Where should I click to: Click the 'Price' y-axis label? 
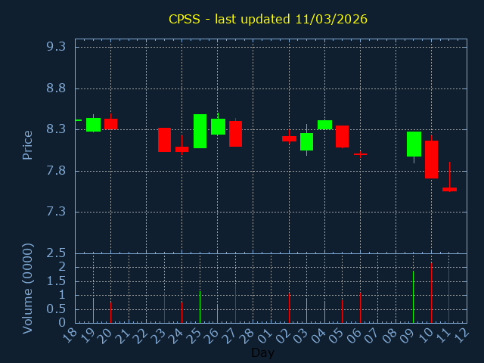[28, 144]
